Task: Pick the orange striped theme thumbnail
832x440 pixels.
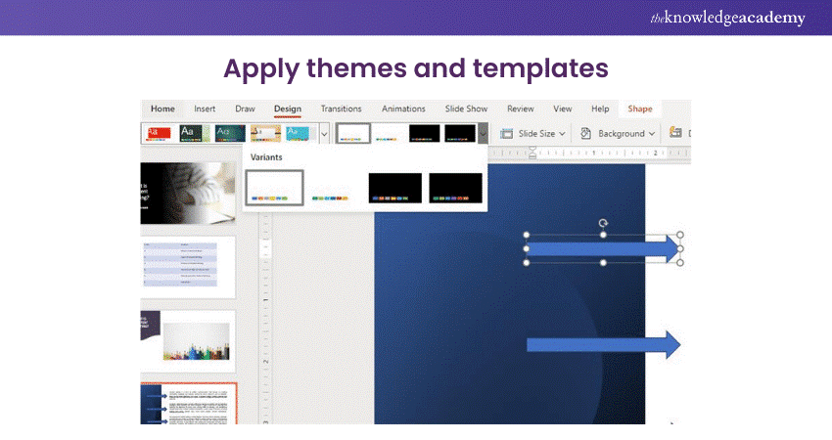Action: pyautogui.click(x=265, y=133)
